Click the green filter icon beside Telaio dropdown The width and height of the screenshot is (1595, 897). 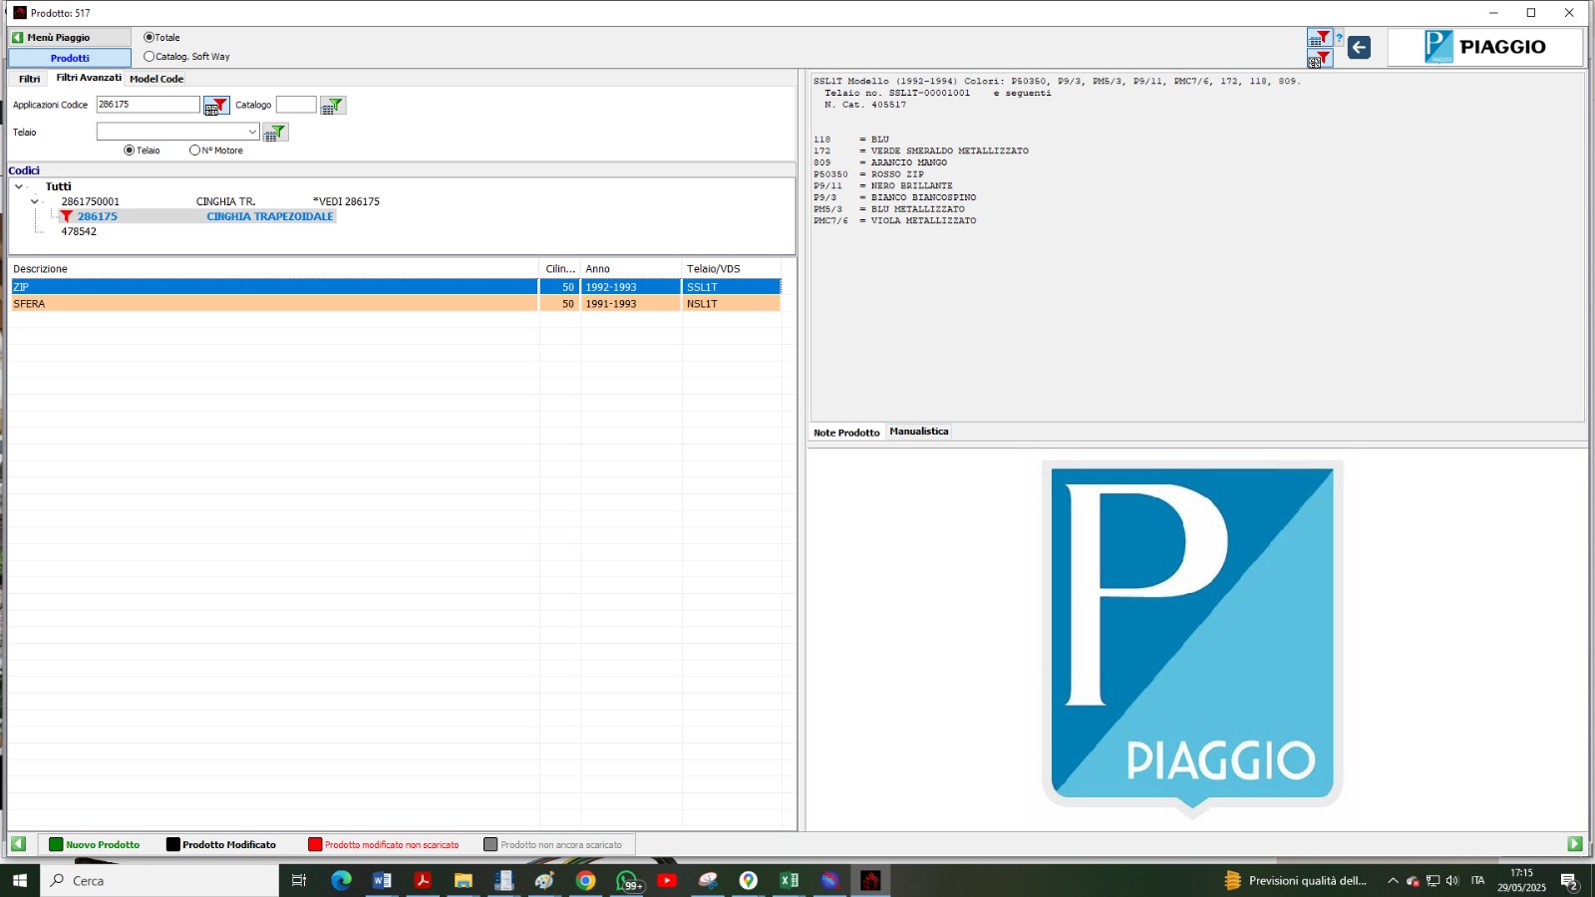[x=275, y=133]
